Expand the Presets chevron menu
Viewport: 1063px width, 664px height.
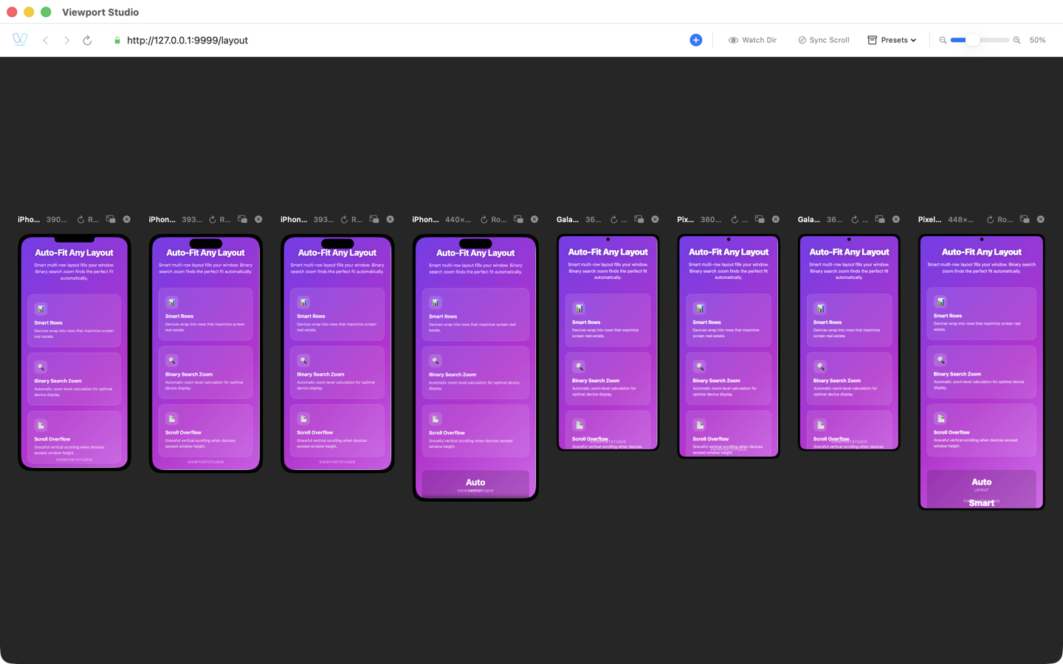pyautogui.click(x=913, y=40)
